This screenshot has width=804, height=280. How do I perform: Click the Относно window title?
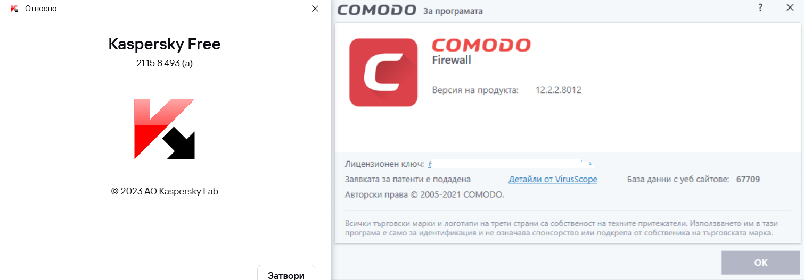click(41, 9)
